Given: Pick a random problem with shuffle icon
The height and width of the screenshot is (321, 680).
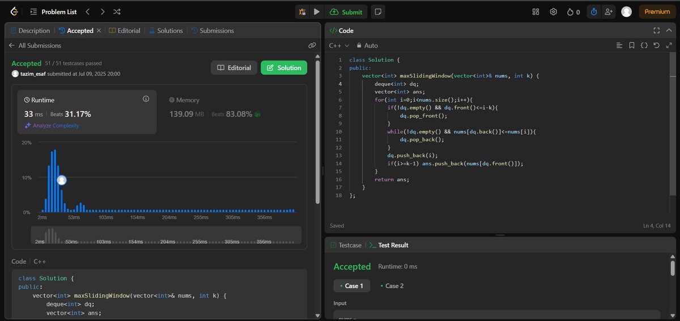Looking at the screenshot, I should (x=117, y=11).
